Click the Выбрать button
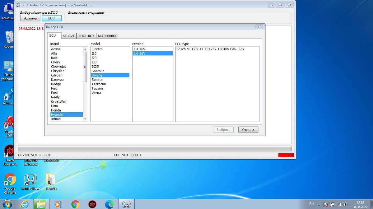 click(224, 130)
